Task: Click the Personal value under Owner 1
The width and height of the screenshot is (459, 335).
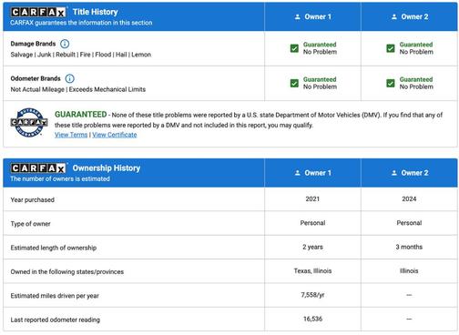Action: [312, 223]
